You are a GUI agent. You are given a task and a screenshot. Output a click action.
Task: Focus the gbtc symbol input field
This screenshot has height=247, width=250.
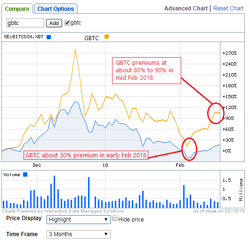point(25,23)
